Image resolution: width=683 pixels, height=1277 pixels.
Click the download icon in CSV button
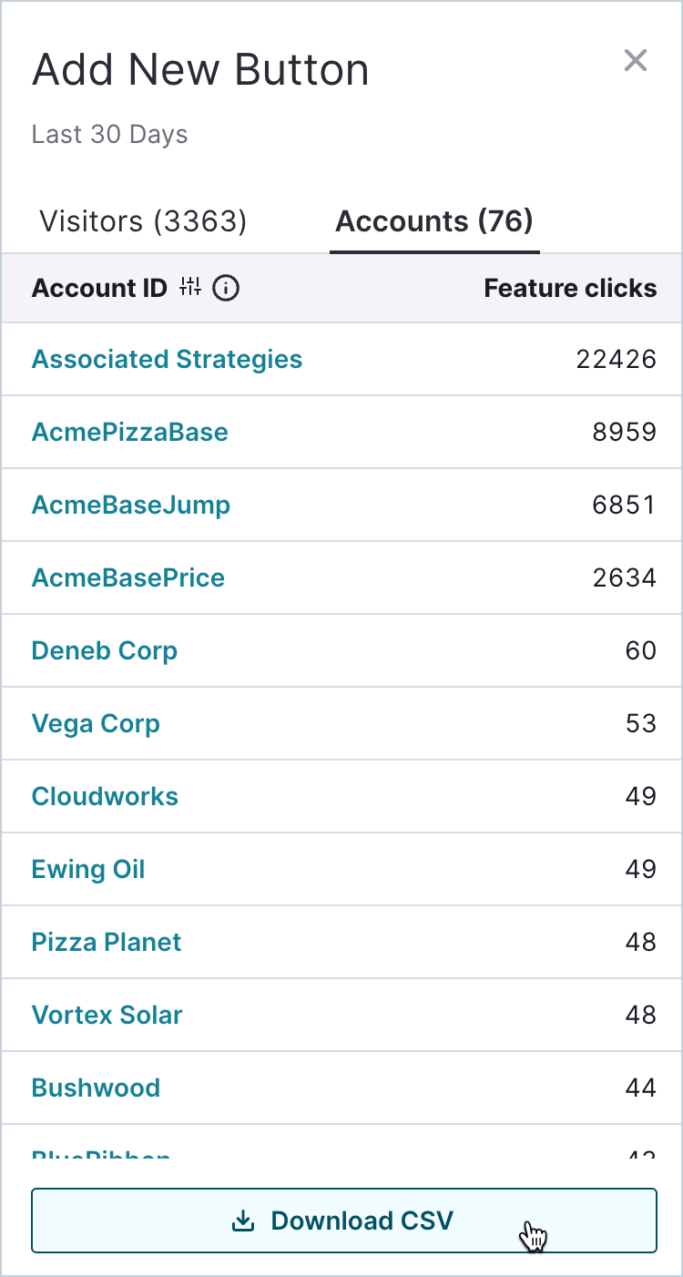coord(243,1221)
